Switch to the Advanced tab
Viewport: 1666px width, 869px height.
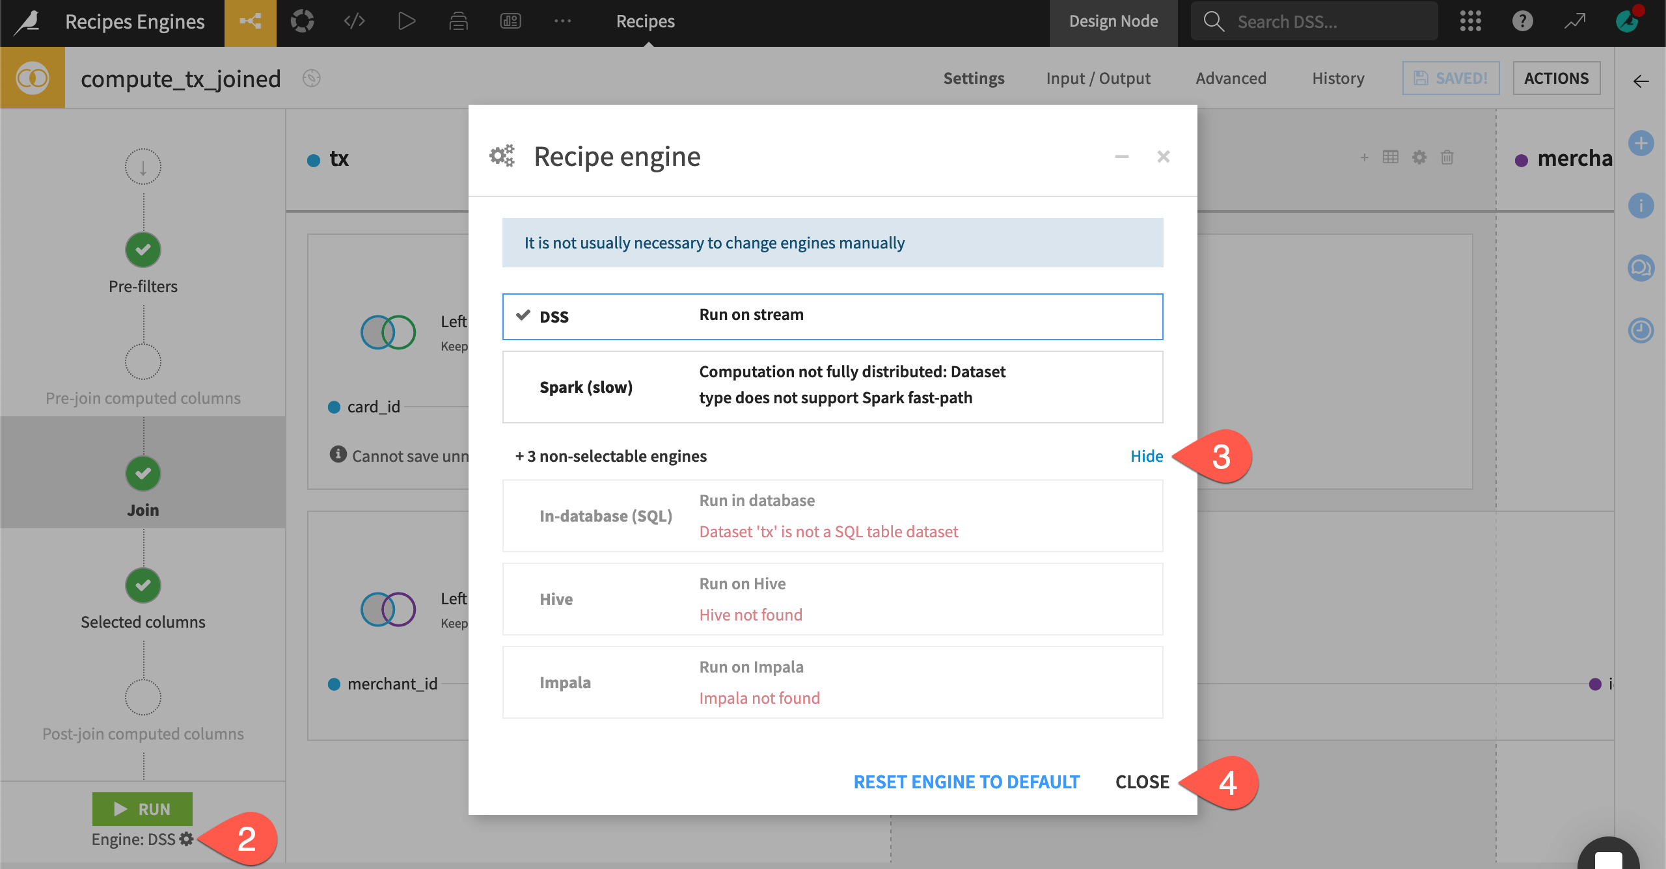(x=1230, y=78)
